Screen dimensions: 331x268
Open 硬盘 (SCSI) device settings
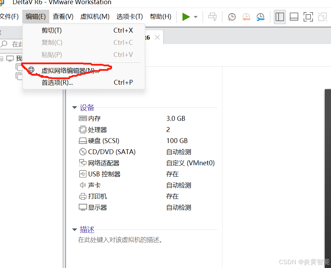(x=103, y=141)
